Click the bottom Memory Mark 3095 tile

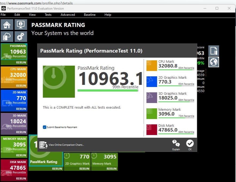coord(104,160)
